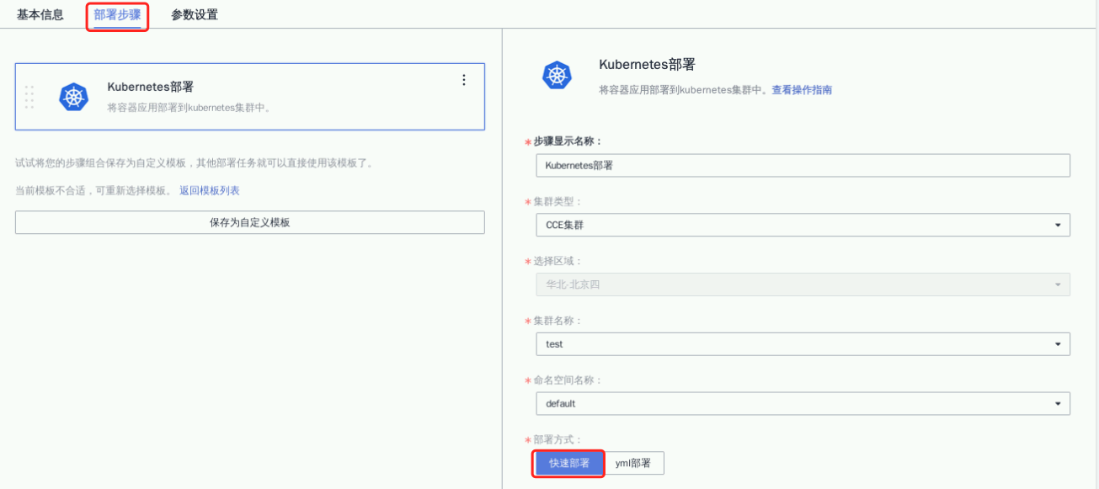
Task: Select 快速部署 deployment mode
Action: pos(569,463)
